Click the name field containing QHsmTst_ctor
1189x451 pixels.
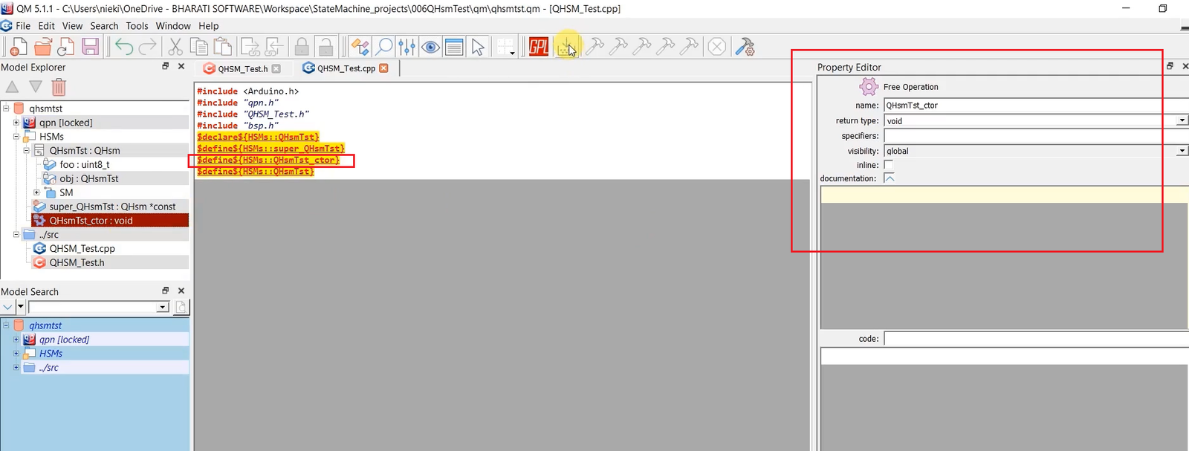[1035, 106]
